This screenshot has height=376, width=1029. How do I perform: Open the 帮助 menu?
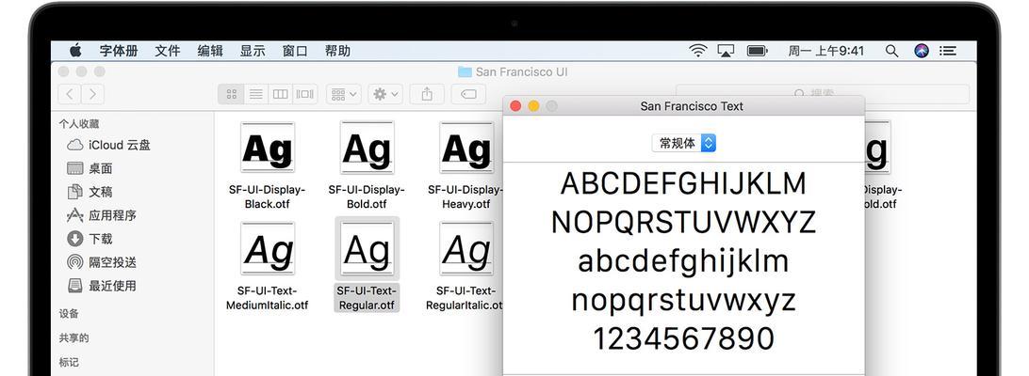click(x=338, y=51)
